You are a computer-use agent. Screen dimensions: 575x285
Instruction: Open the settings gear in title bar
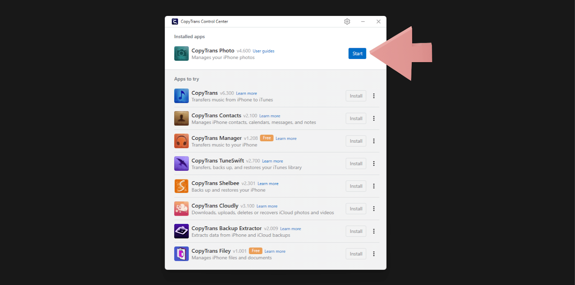click(347, 22)
